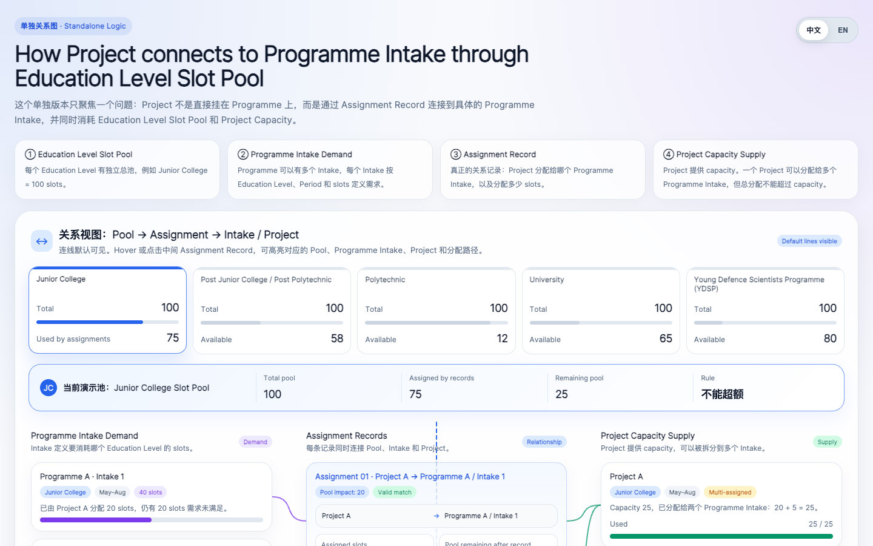
Task: Click the circled 4 icon beside Project Capacity Supply
Action: click(669, 155)
